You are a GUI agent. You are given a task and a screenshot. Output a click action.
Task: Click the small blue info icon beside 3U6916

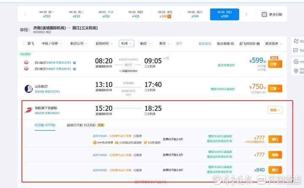[74, 63]
